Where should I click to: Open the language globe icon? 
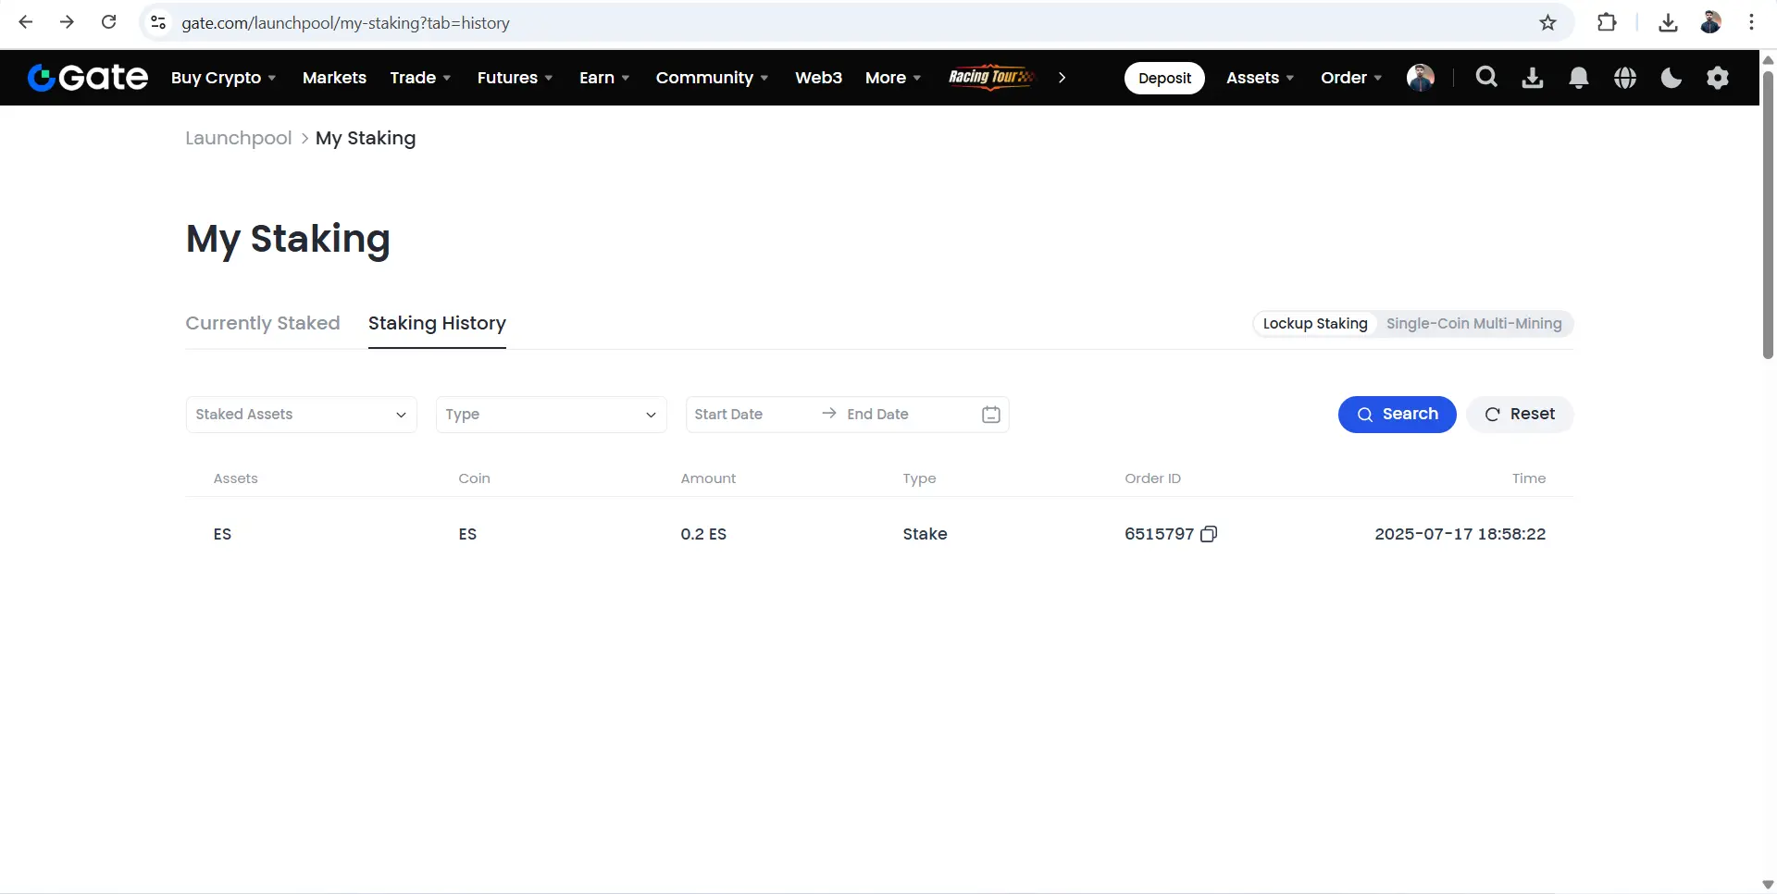[x=1625, y=78]
